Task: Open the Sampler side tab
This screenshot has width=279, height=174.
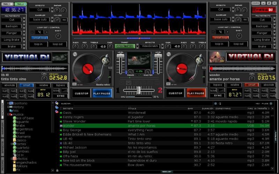Action: click(2, 128)
